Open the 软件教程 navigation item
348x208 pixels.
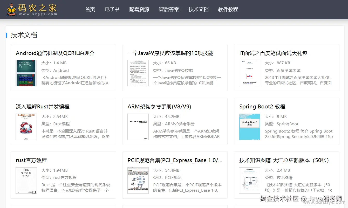(228, 9)
